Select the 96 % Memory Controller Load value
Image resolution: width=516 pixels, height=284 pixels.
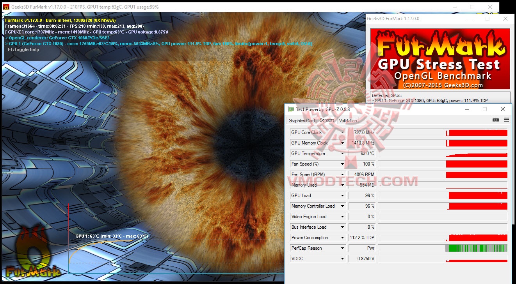pyautogui.click(x=362, y=206)
